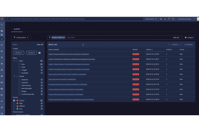Go to next page of alerts

coord(181,45)
